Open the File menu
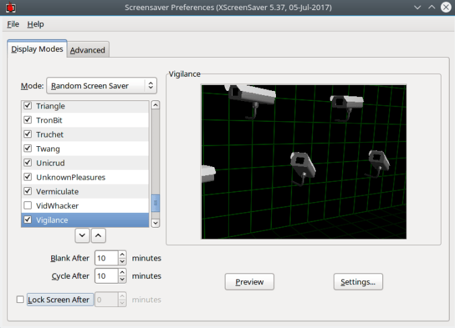455x328 pixels. coord(13,24)
